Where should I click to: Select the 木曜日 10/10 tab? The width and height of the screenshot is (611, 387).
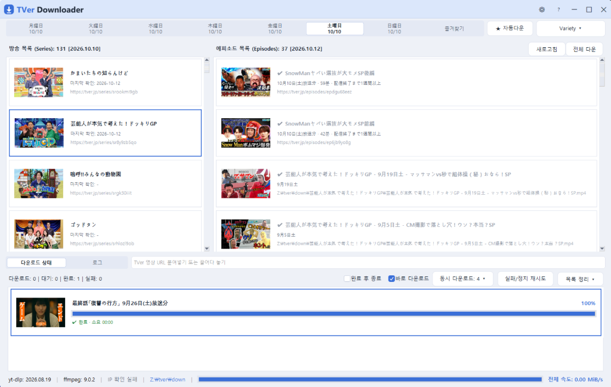coord(215,29)
